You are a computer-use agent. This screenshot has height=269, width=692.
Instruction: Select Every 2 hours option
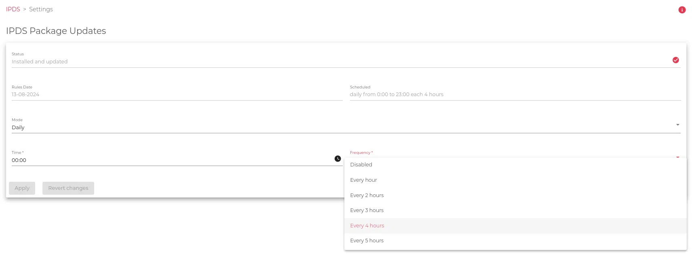pyautogui.click(x=367, y=195)
